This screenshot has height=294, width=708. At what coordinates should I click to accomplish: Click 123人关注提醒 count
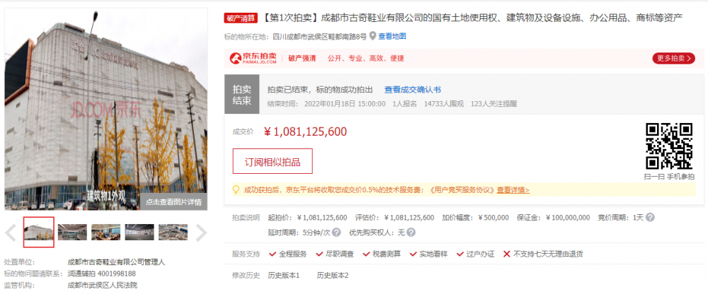pyautogui.click(x=493, y=104)
